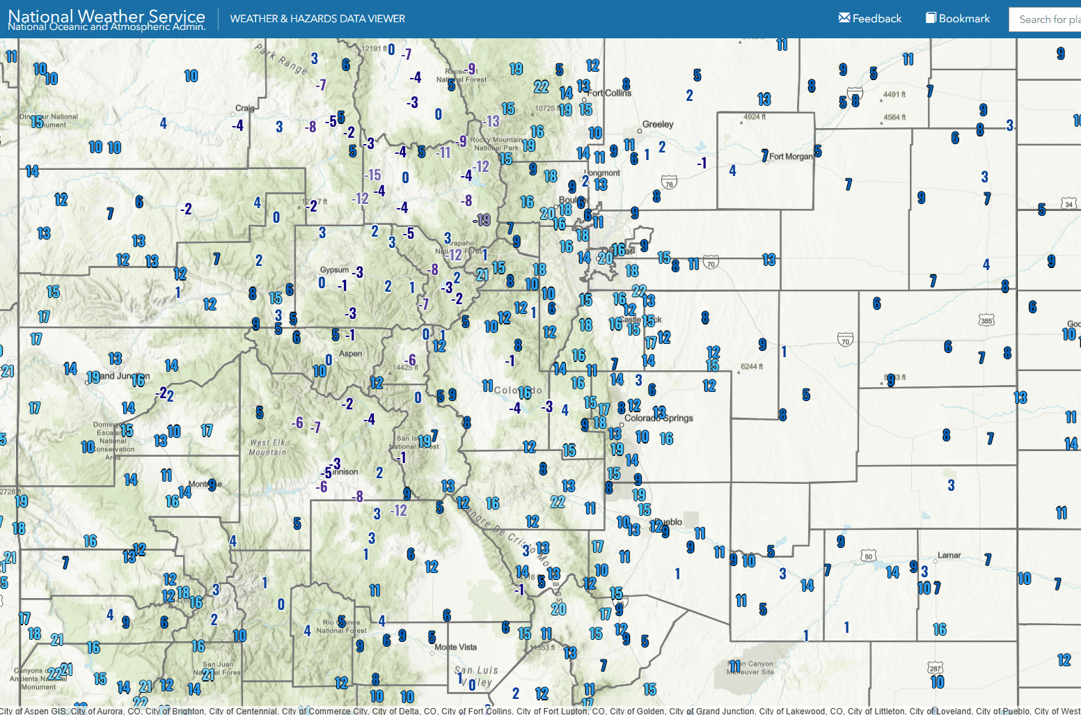Viewport: 1081px width, 715px height.
Task: Click the Bookmark label text
Action: click(964, 19)
